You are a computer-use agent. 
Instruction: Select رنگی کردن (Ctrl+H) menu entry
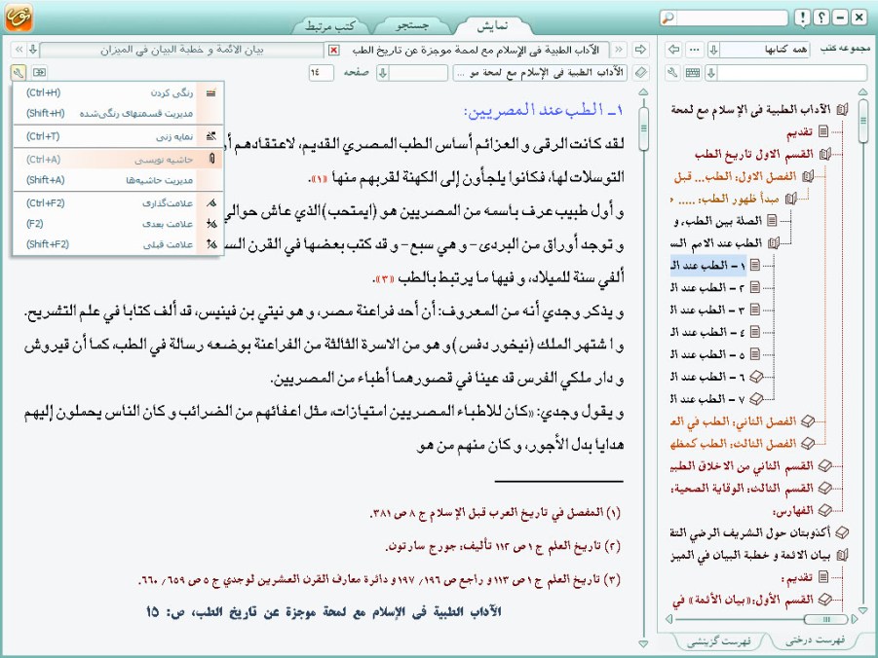(x=118, y=92)
